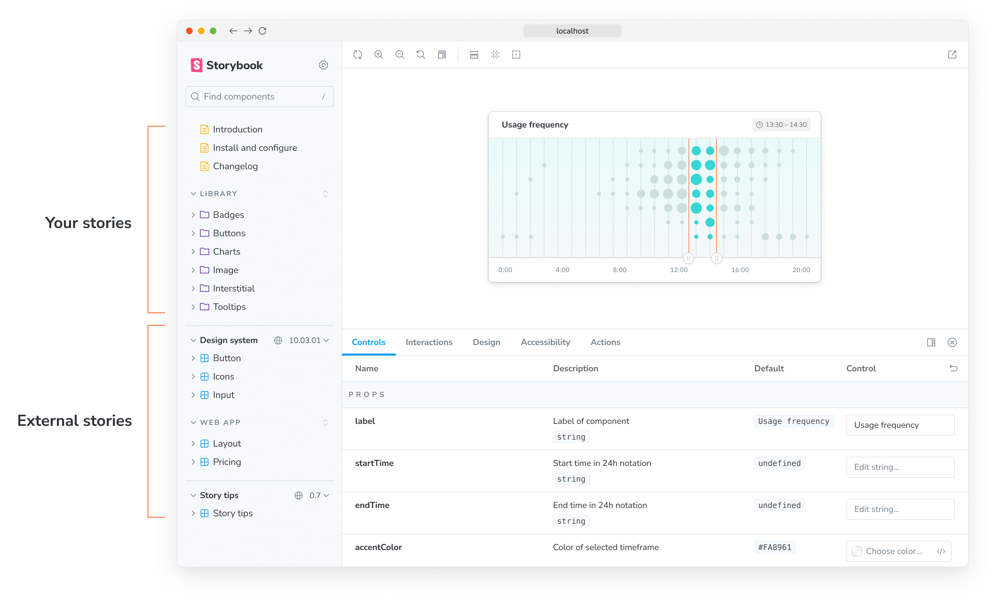The height and width of the screenshot is (600, 995).
Task: Click the accentColor Choose color swatch
Action: [x=857, y=551]
